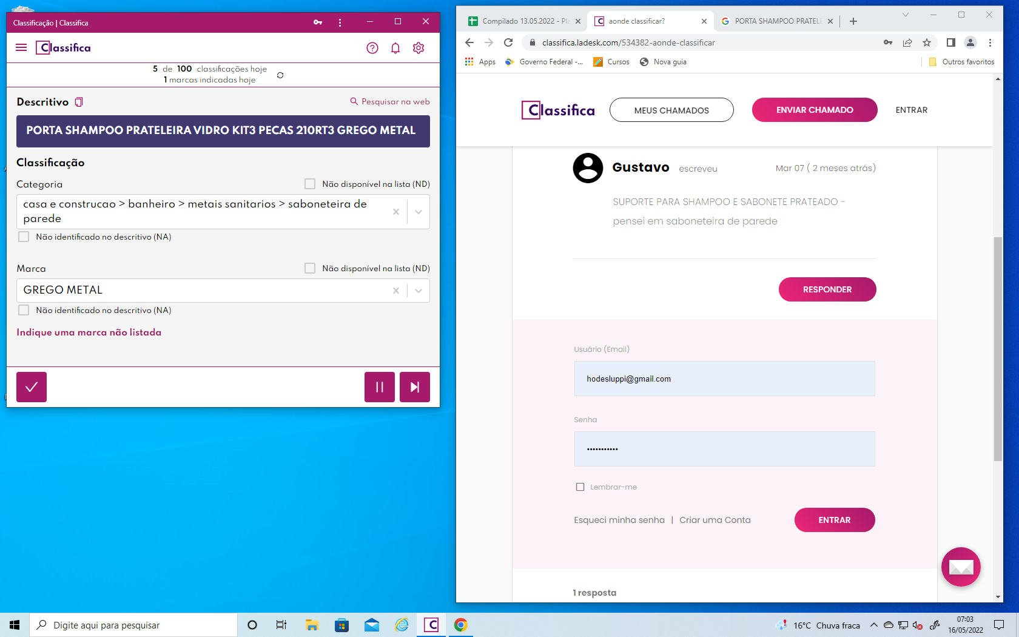Confirm classification with the checkmark button

coord(32,387)
